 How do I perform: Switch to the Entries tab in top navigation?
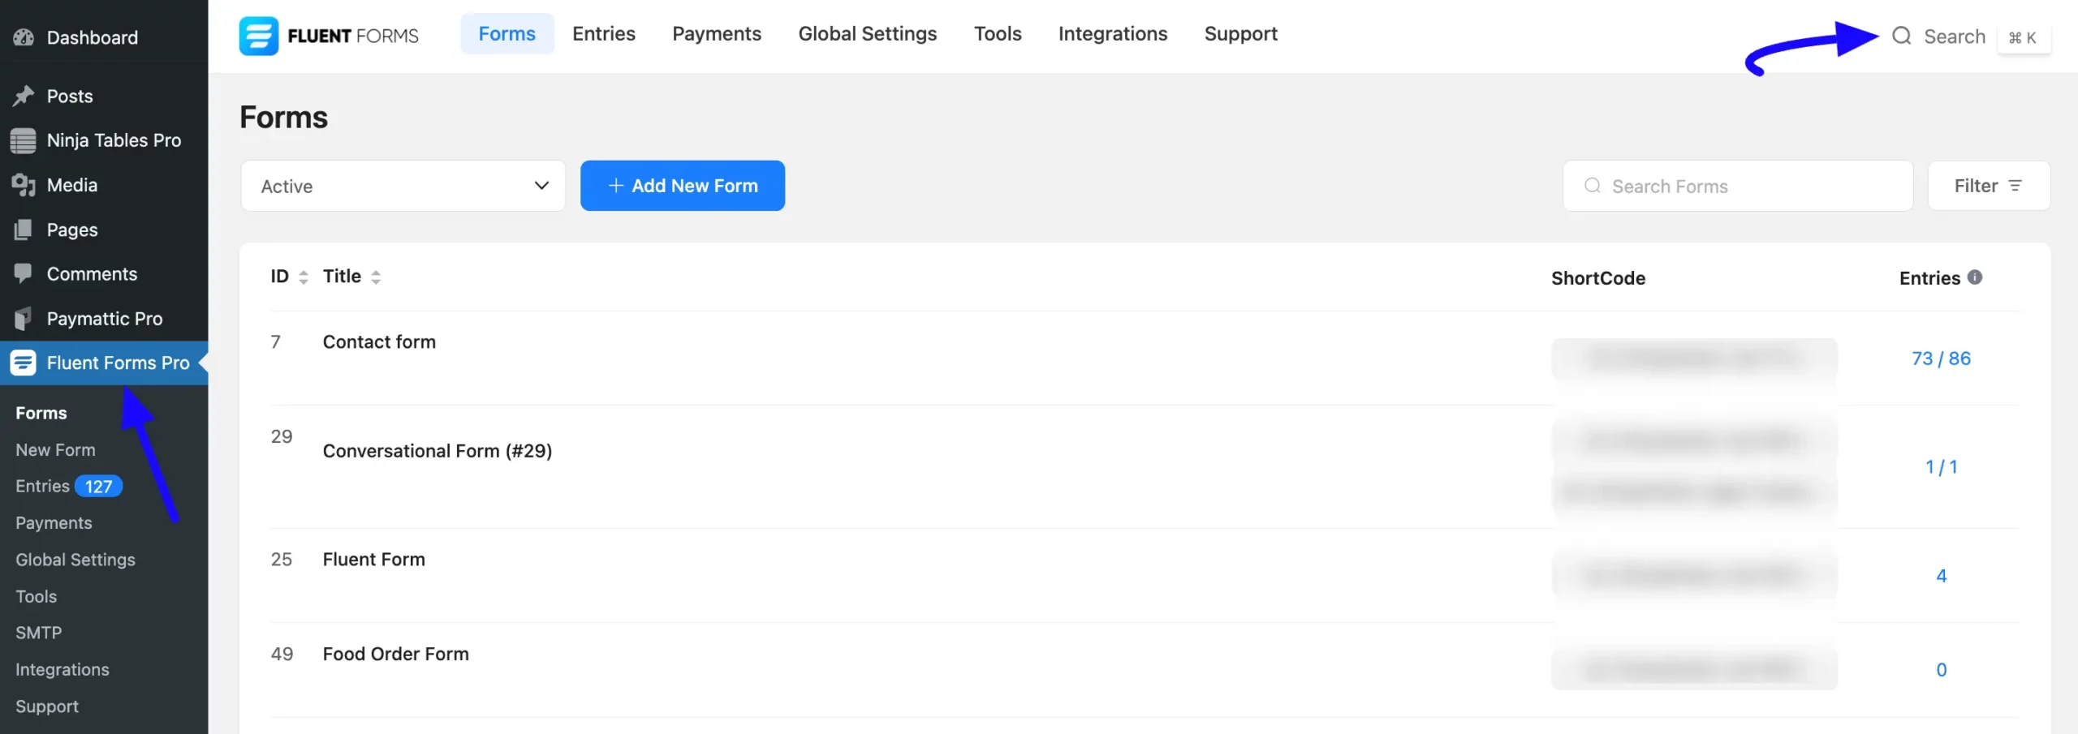(604, 34)
